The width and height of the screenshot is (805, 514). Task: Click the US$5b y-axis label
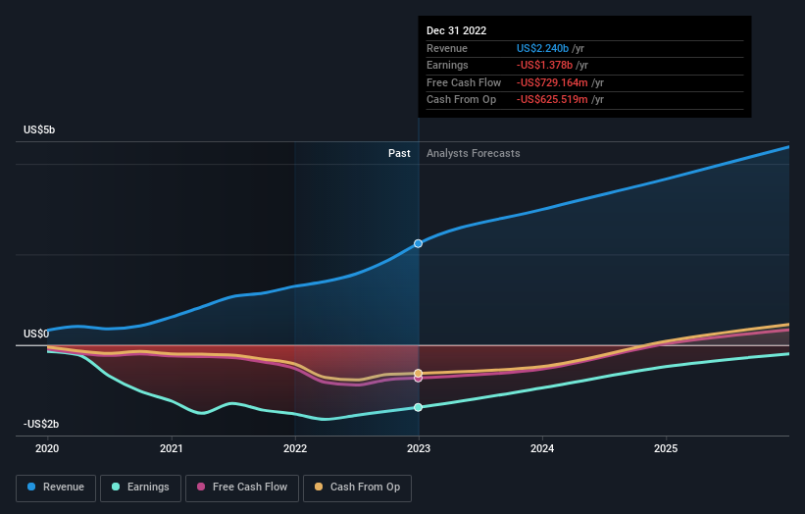[x=39, y=129]
